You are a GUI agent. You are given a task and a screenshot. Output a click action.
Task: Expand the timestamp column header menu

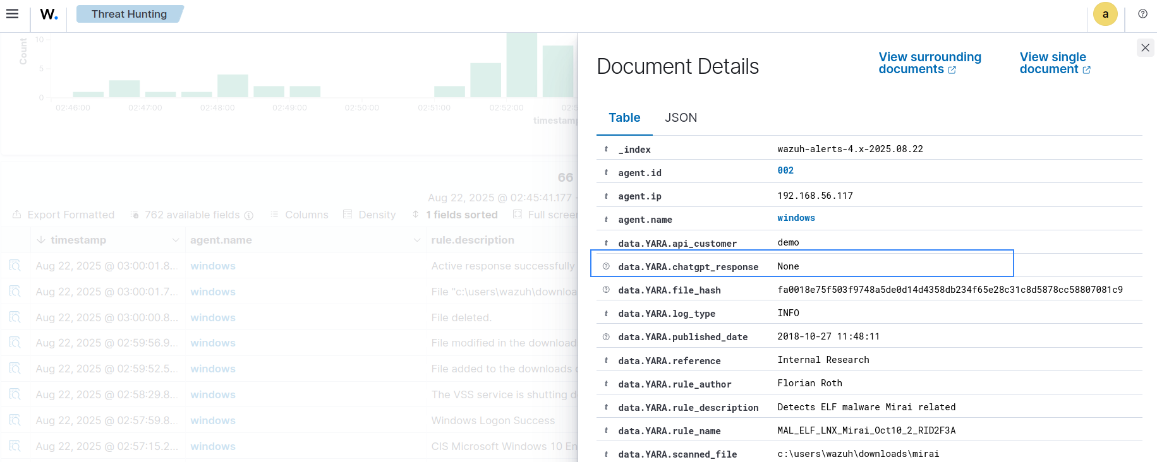[175, 240]
